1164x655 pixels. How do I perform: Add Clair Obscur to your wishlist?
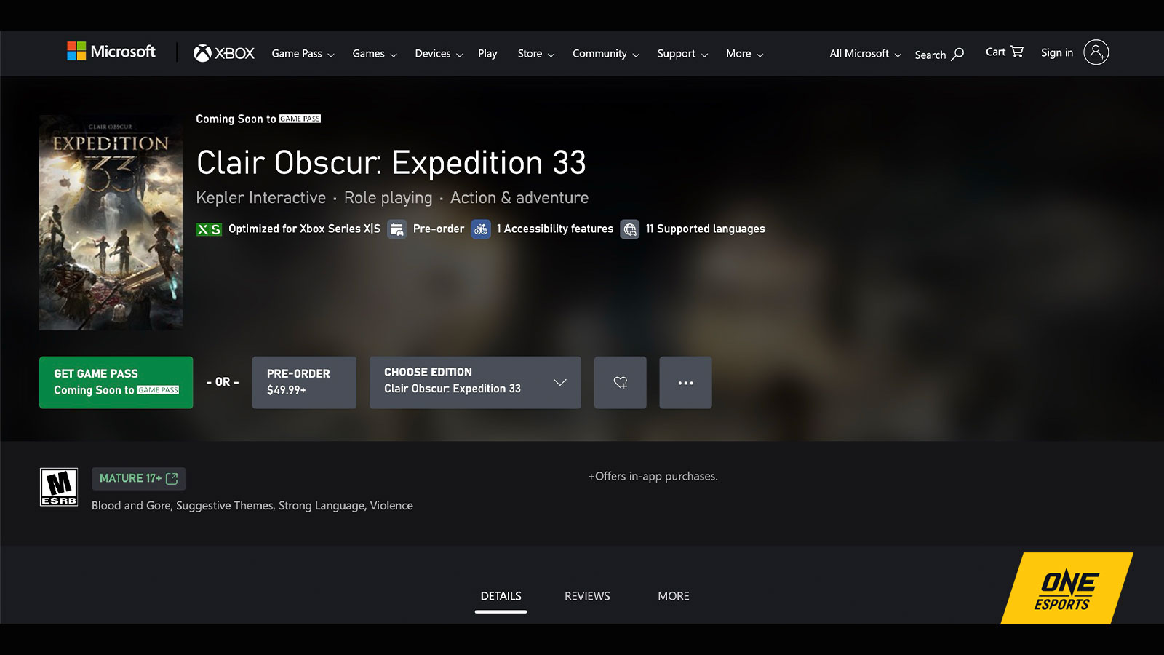(620, 382)
